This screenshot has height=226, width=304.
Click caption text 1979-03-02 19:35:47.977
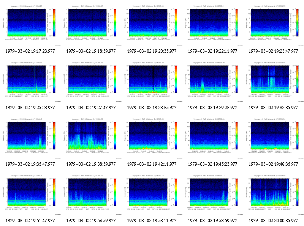30,164
